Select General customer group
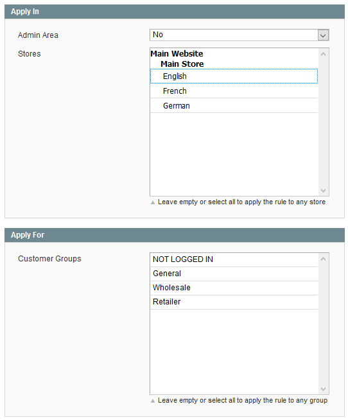Image resolution: width=348 pixels, height=420 pixels. coord(234,274)
